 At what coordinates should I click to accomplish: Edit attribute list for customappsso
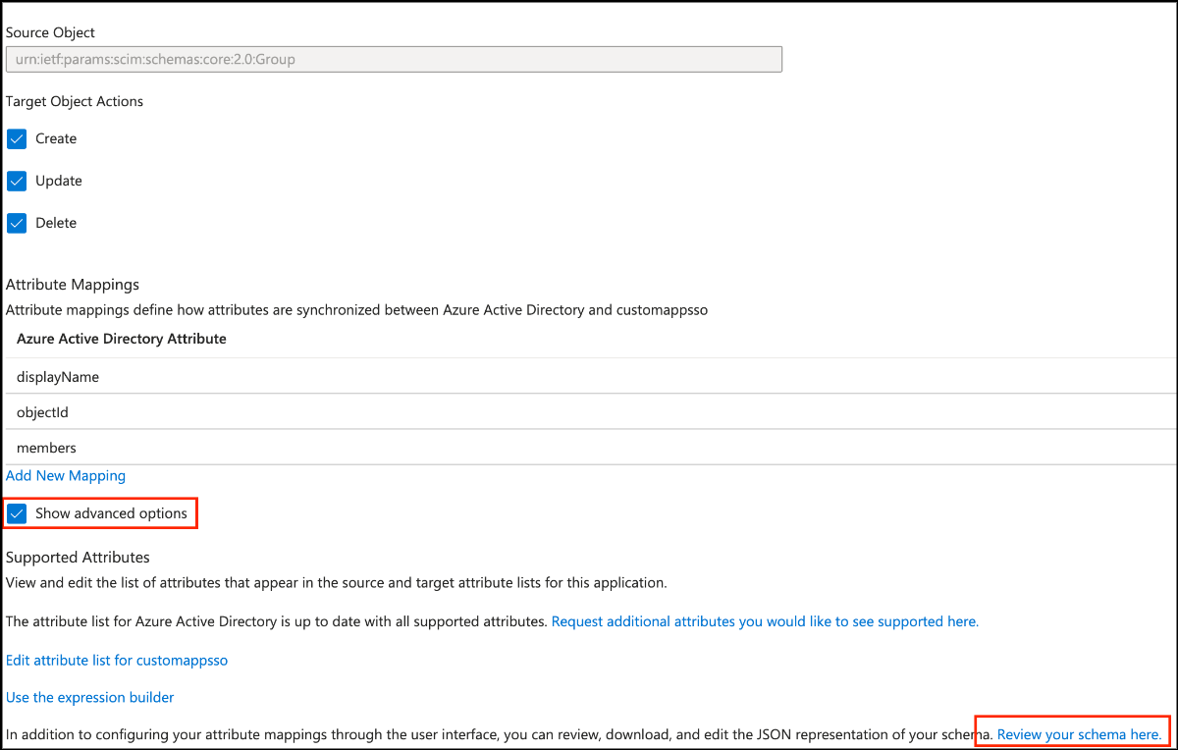(117, 661)
